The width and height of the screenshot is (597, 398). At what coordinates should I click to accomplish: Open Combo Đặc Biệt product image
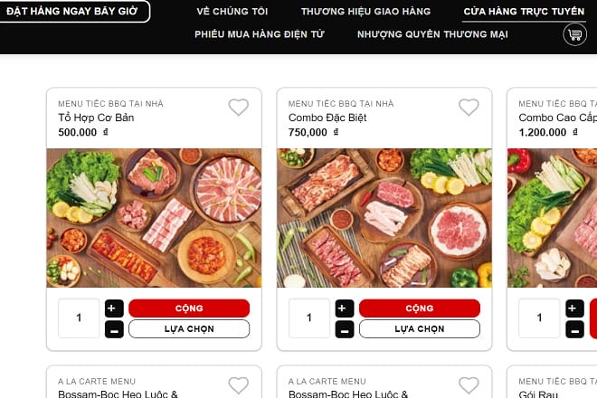coord(384,218)
